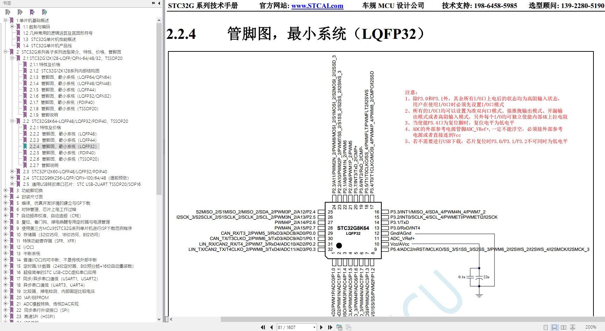Screen dimensions: 605x331
Task: Open bookmark 21 ADC模数转换
Action: (x=48, y=304)
